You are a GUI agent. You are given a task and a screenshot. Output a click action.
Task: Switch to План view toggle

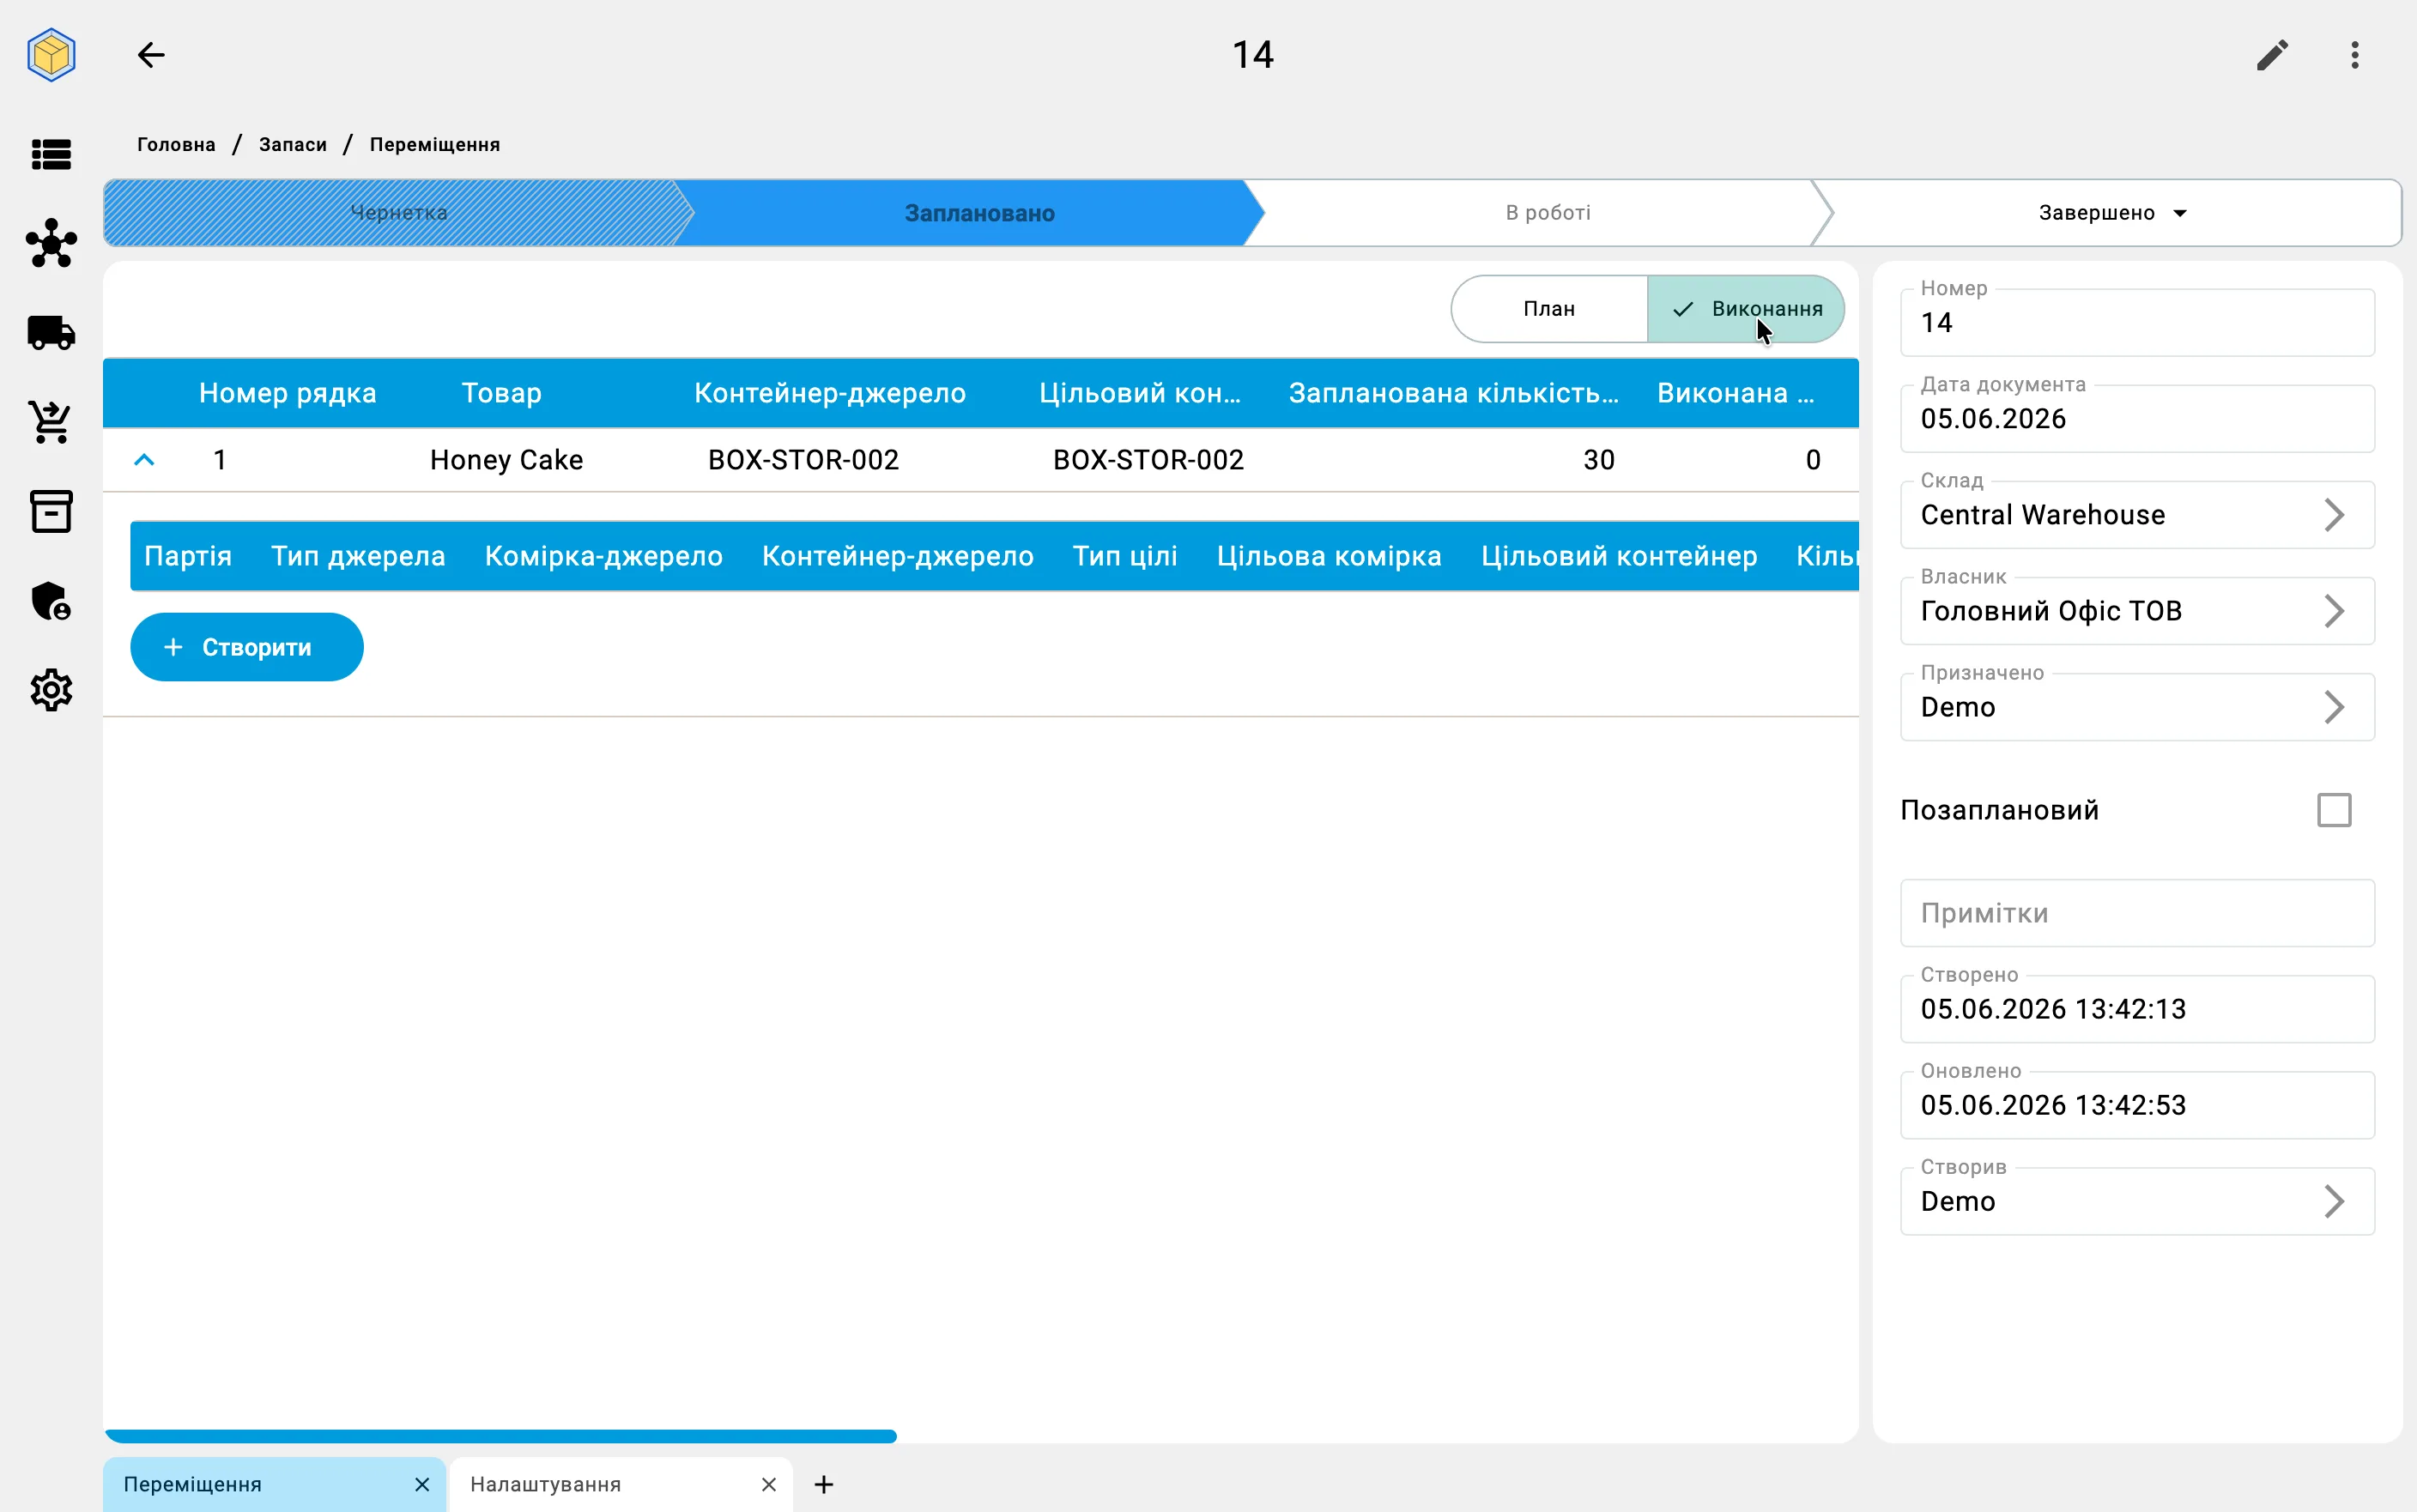pos(1549,309)
